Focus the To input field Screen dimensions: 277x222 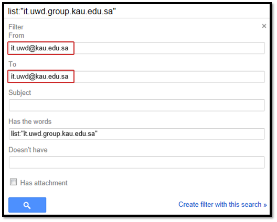pos(137,76)
